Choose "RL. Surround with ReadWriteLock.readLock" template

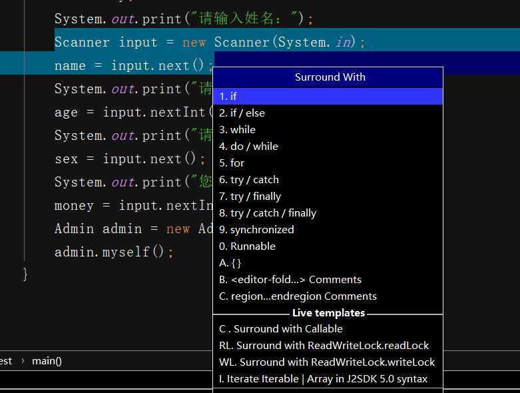(x=328, y=345)
